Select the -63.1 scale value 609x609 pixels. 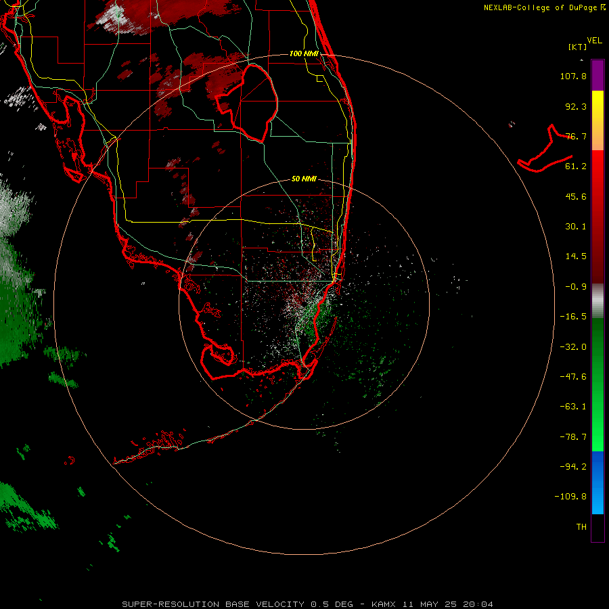coord(573,407)
